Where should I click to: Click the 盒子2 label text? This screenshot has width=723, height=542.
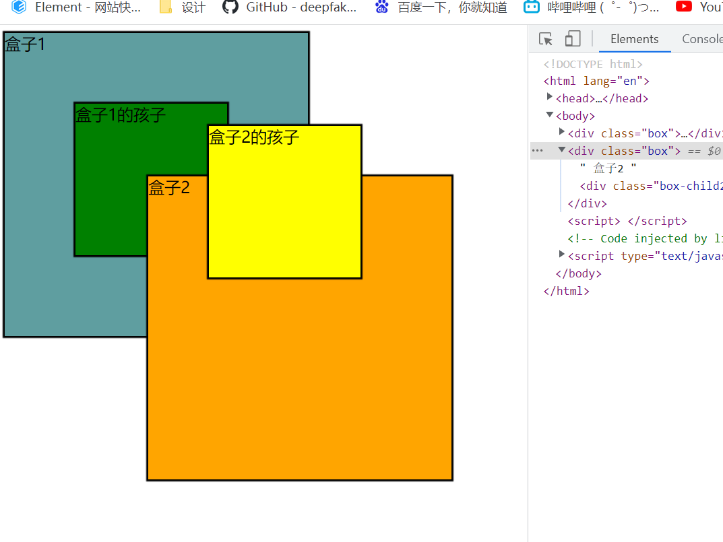[169, 188]
